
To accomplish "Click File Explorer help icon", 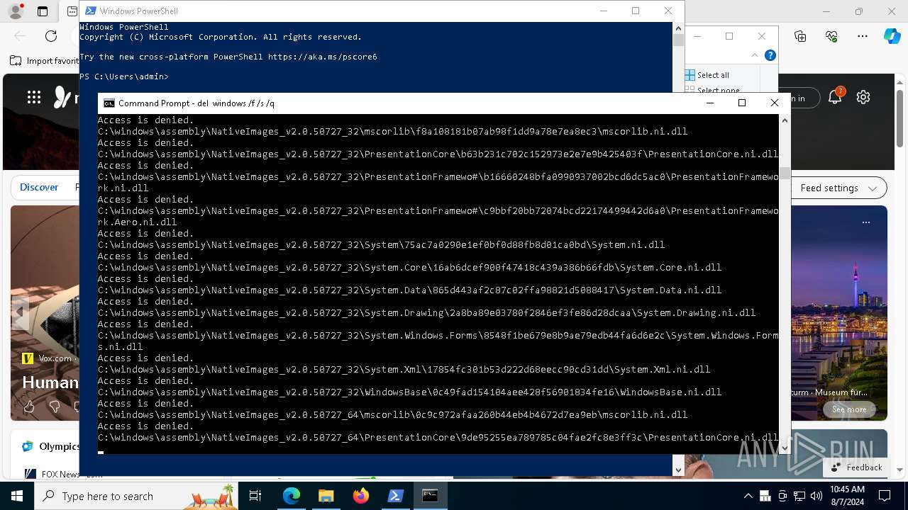I will (x=770, y=55).
